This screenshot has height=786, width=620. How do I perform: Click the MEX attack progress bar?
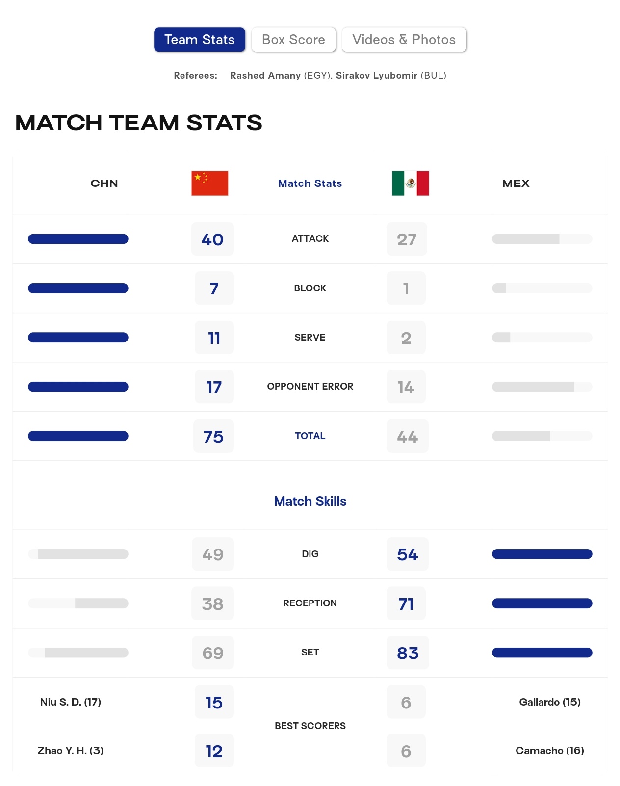(x=542, y=239)
